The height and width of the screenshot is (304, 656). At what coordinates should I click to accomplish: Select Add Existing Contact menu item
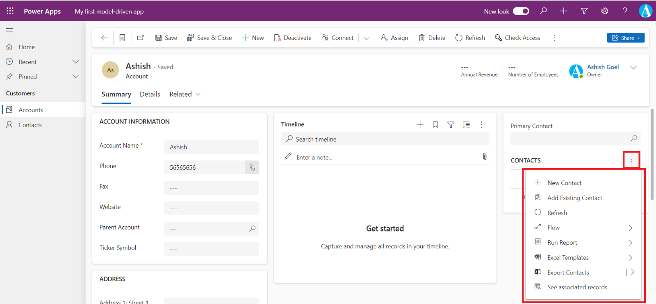(574, 198)
